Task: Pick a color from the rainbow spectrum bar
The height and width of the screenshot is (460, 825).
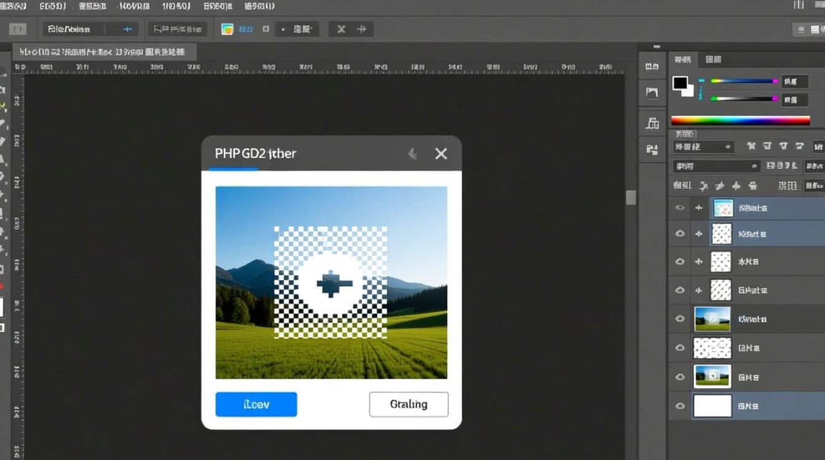Action: [740, 121]
